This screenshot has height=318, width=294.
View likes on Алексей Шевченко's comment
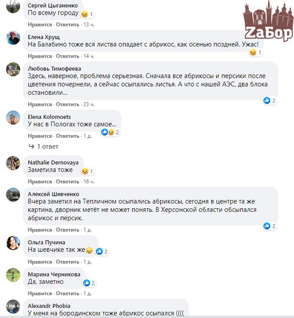(x=270, y=226)
